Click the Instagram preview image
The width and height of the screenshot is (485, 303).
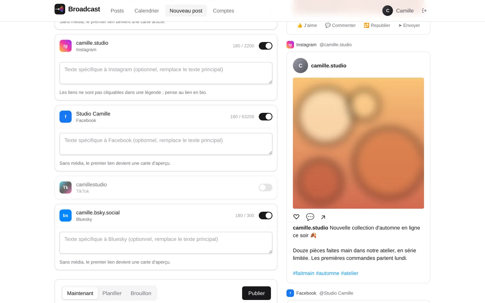click(x=358, y=143)
